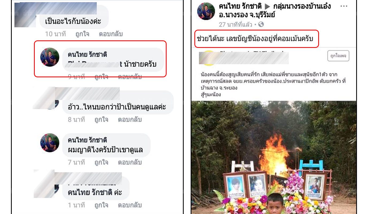The height and width of the screenshot is (214, 369).
Task: Reply to the 10 นาที comment
Action: [x=111, y=34]
